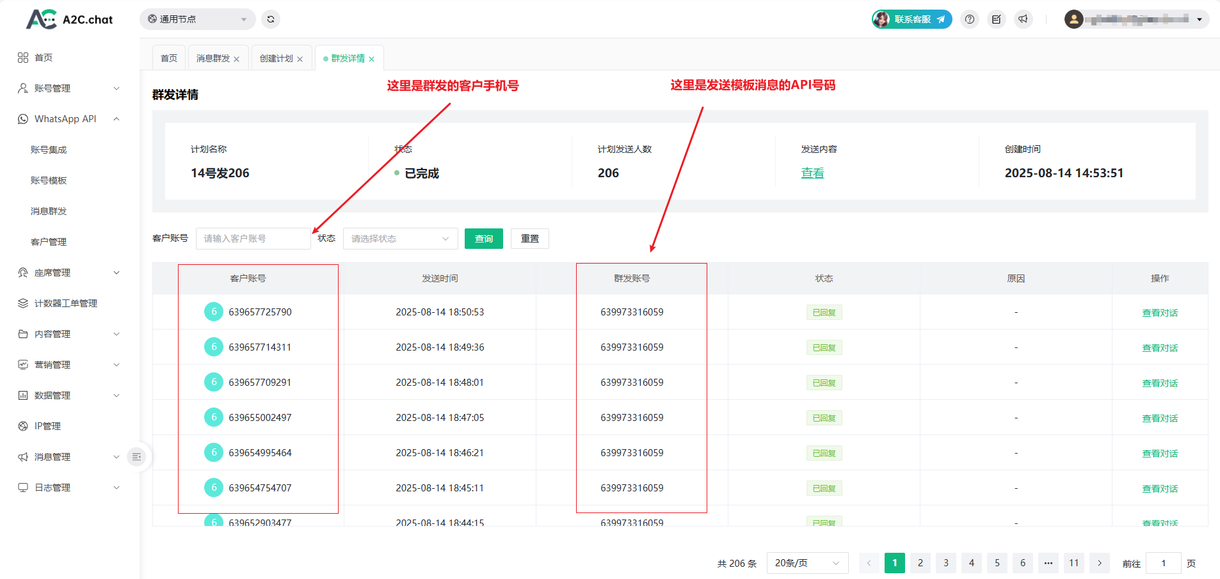The image size is (1220, 579).
Task: Click the notes icon in top bar
Action: [x=997, y=19]
